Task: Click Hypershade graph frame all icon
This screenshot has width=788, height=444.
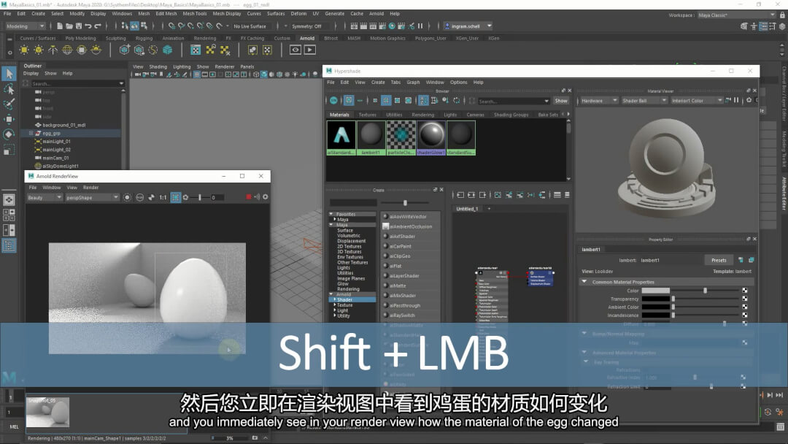Action: tap(498, 195)
